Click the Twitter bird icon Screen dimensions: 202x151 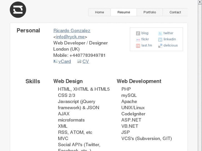160,34
